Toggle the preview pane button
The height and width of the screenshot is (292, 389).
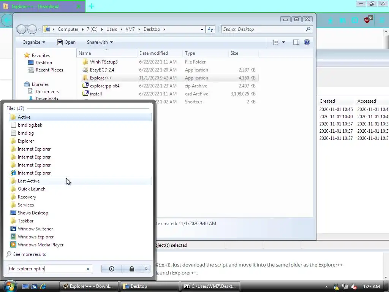coord(296,42)
